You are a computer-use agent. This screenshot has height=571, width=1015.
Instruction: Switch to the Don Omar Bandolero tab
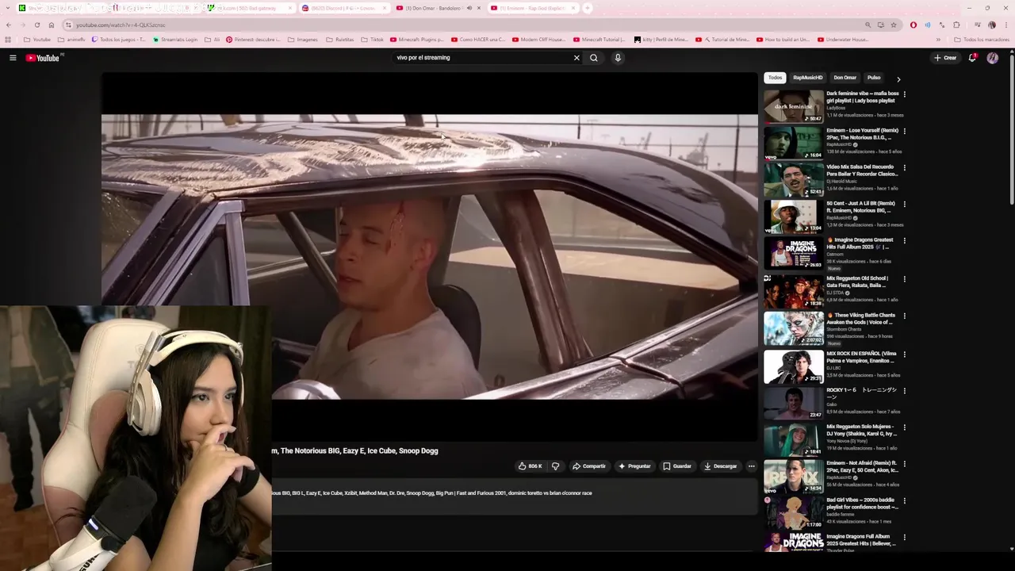[x=433, y=8]
